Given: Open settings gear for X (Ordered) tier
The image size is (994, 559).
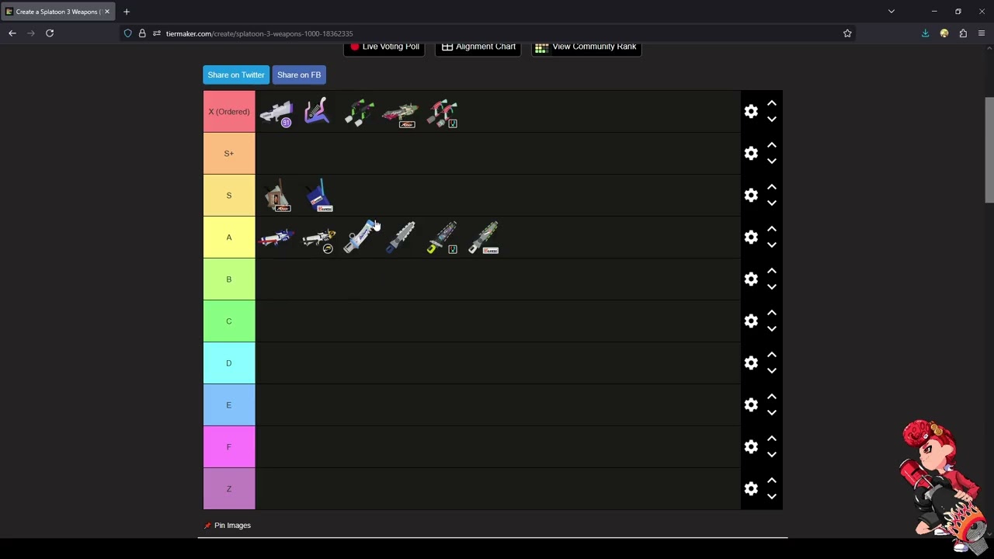Looking at the screenshot, I should coord(751,112).
